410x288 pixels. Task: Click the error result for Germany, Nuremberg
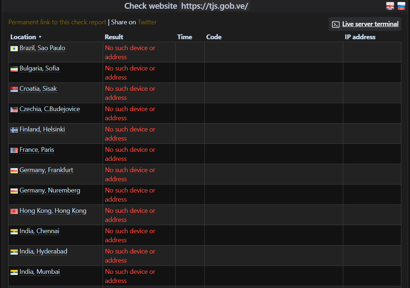pyautogui.click(x=130, y=195)
